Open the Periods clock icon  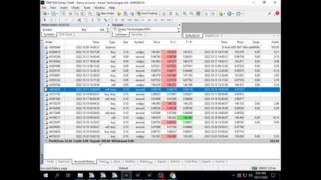[229, 13]
